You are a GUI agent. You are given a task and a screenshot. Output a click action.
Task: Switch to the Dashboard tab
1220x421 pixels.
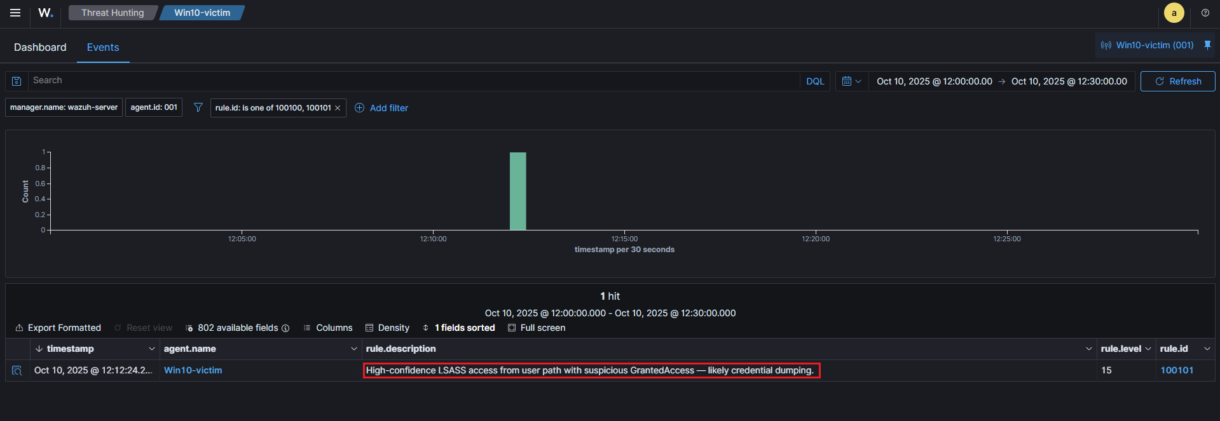click(40, 47)
